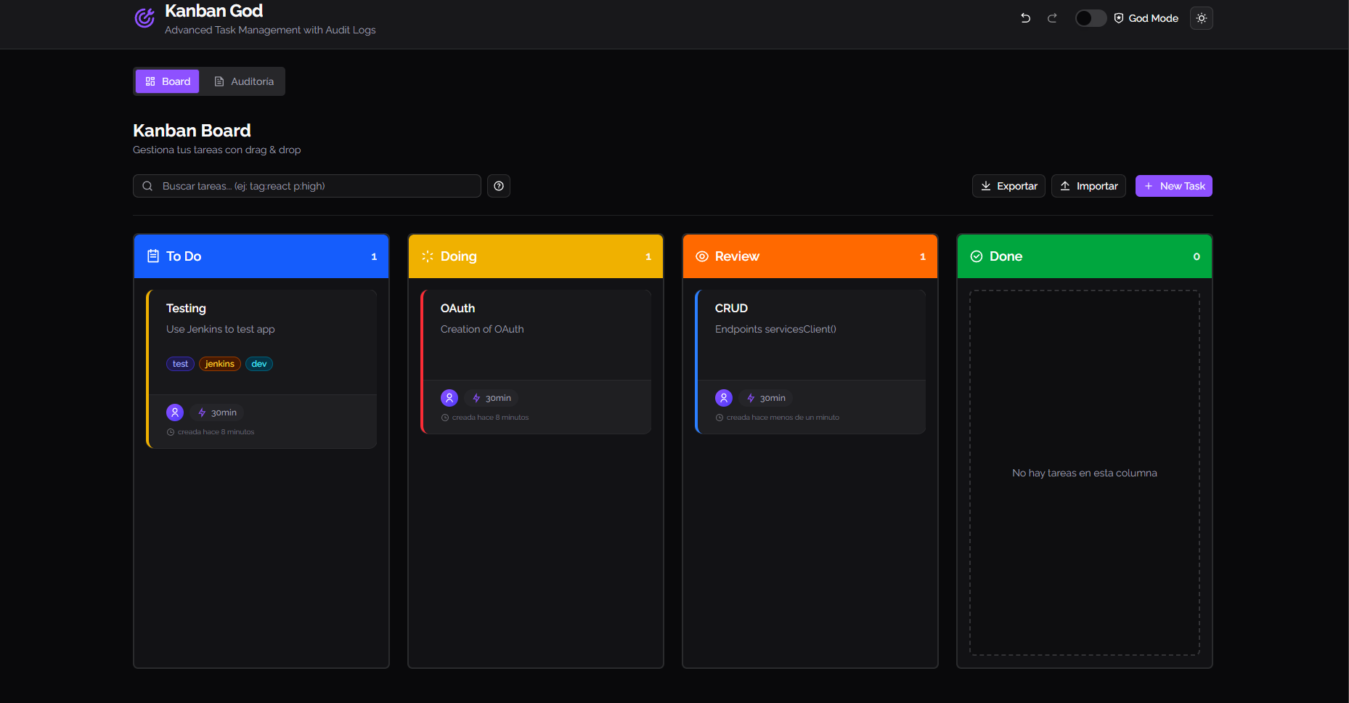This screenshot has width=1349, height=703.
Task: Toggle the God Mode switch
Action: point(1090,18)
